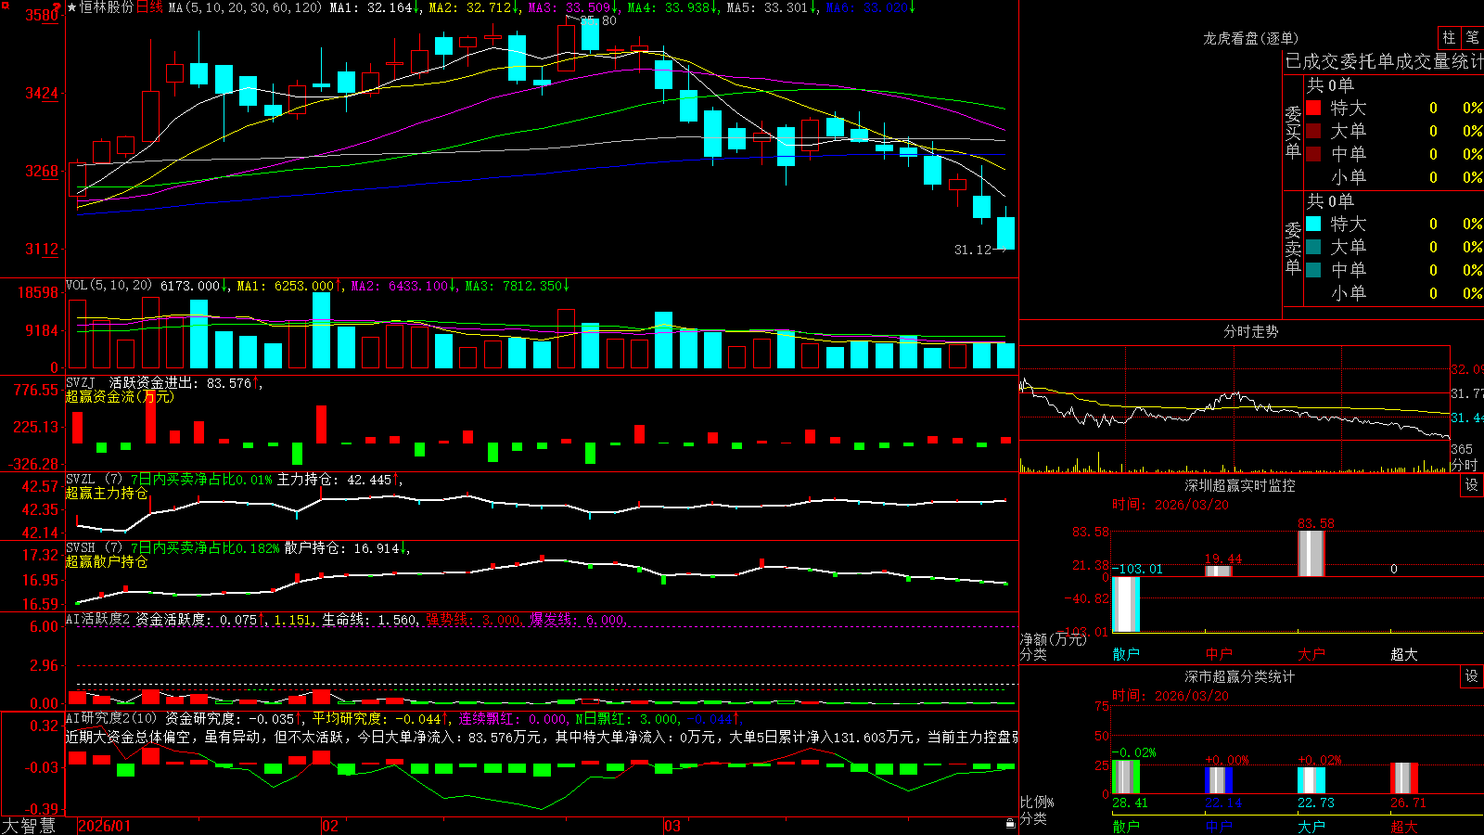
Task: Click the 超赢散户持仓 label
Action: [107, 561]
